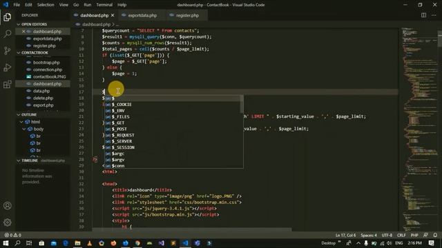
Task: Change encoding via UTF-8 status item
Action: pyautogui.click(x=387, y=235)
